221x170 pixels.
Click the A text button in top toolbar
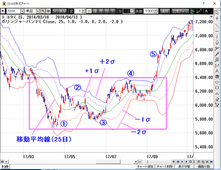click(206, 11)
